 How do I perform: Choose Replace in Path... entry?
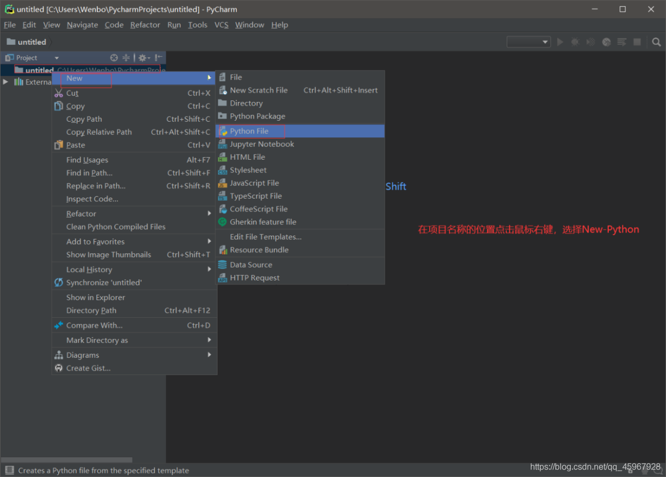pyautogui.click(x=134, y=186)
